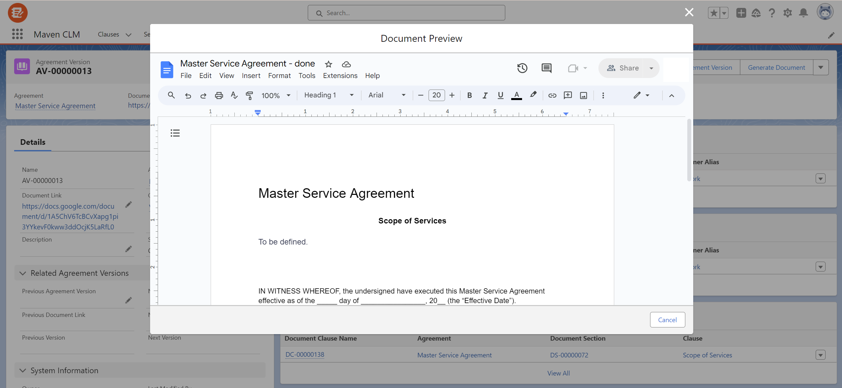Redo the last action in Docs
Image resolution: width=842 pixels, height=388 pixels.
(203, 95)
